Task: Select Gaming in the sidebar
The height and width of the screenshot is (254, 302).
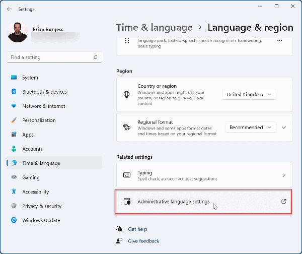Action: coord(54,177)
